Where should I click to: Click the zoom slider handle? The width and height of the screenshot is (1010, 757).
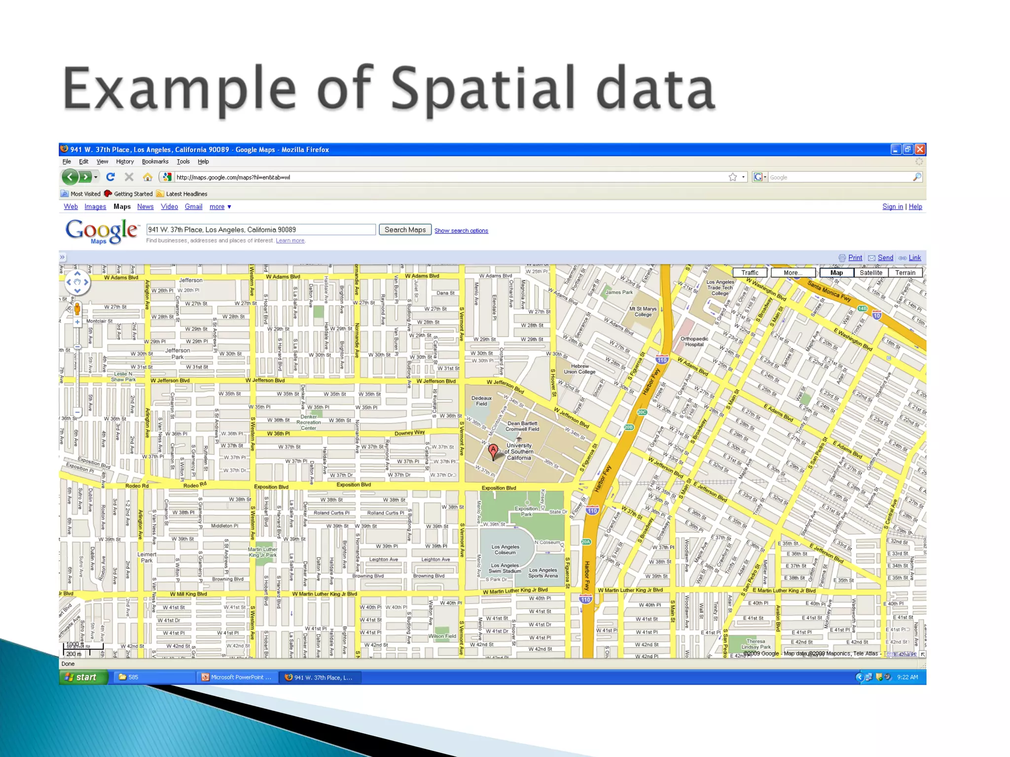pos(77,346)
